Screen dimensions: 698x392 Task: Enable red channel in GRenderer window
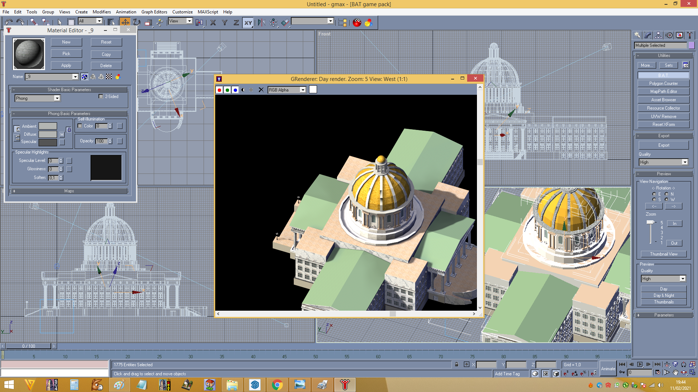pyautogui.click(x=219, y=90)
